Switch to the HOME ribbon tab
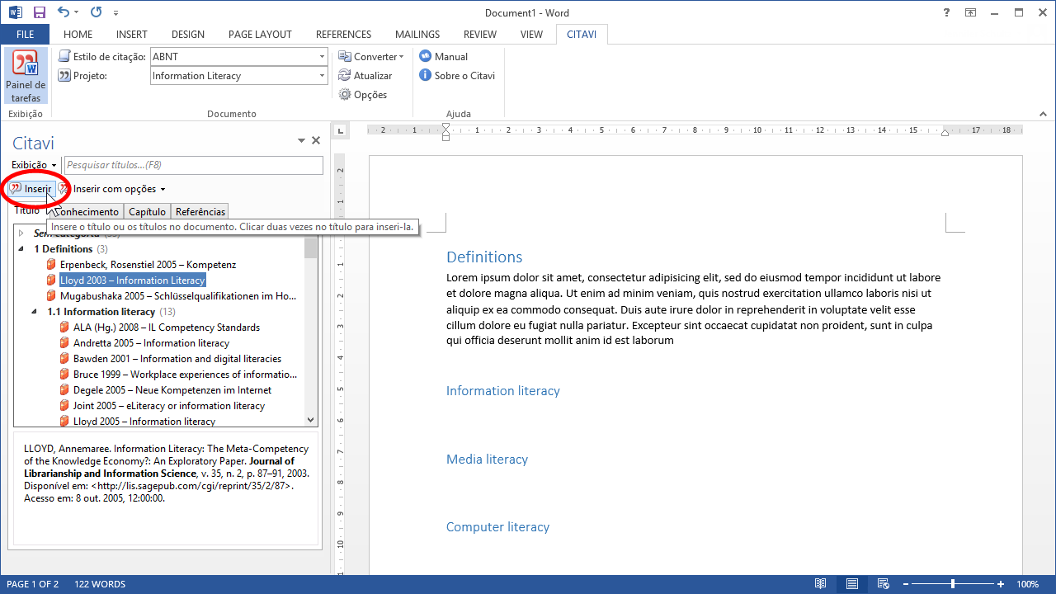 (78, 35)
